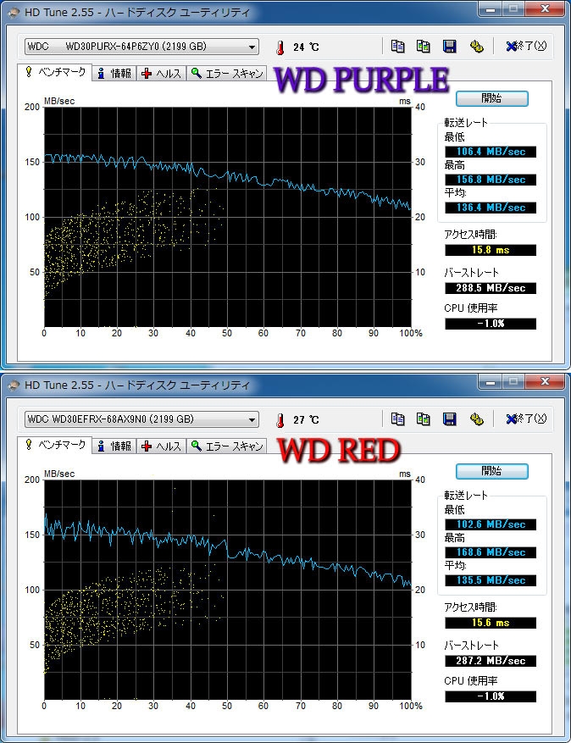
Task: Save screenshot floppy icon in WD Purple window
Action: click(449, 46)
